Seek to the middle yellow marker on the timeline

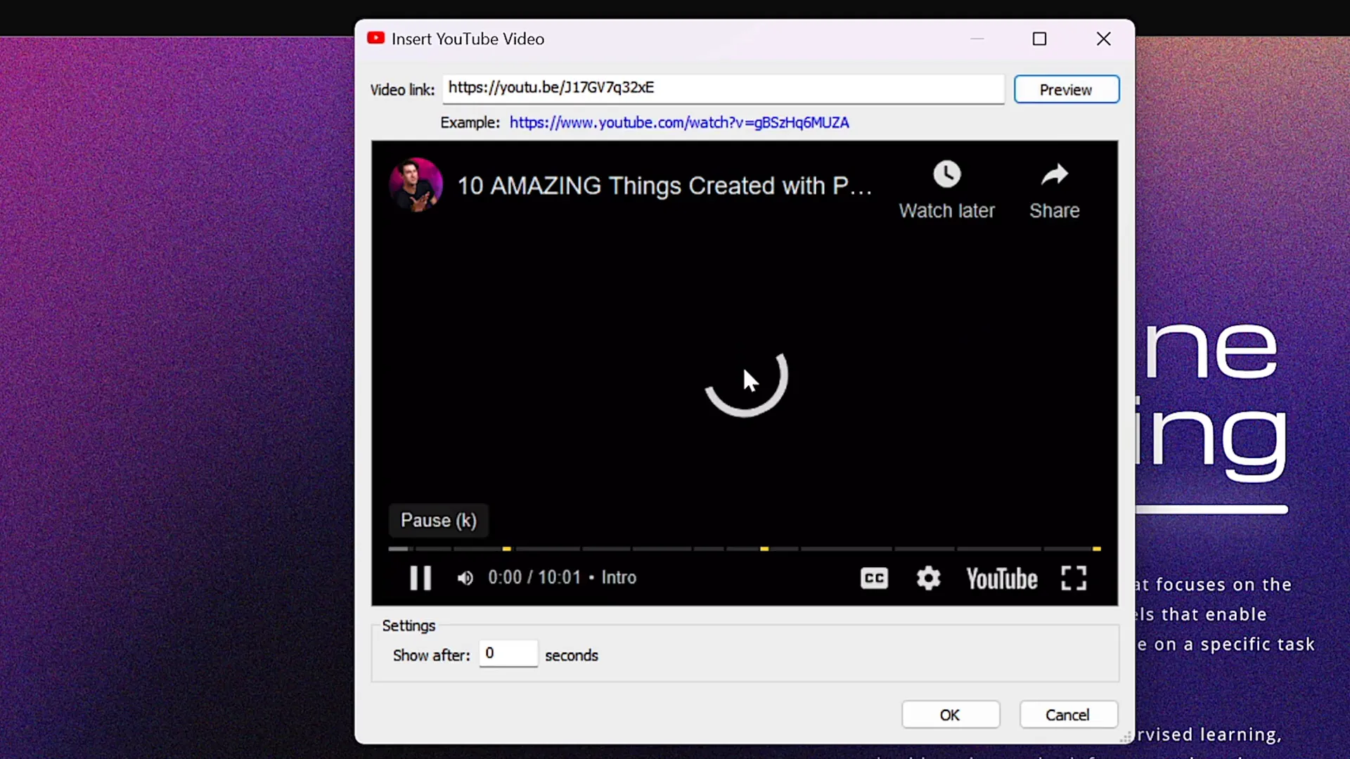pos(764,549)
